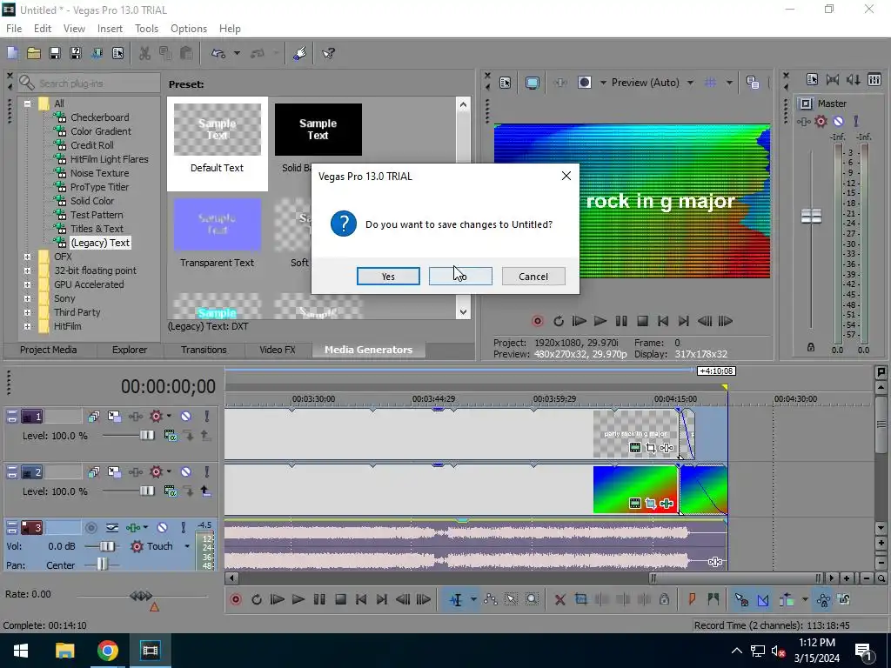Click compositing mode icon on track 1
This screenshot has height=668, width=891.
point(170,436)
